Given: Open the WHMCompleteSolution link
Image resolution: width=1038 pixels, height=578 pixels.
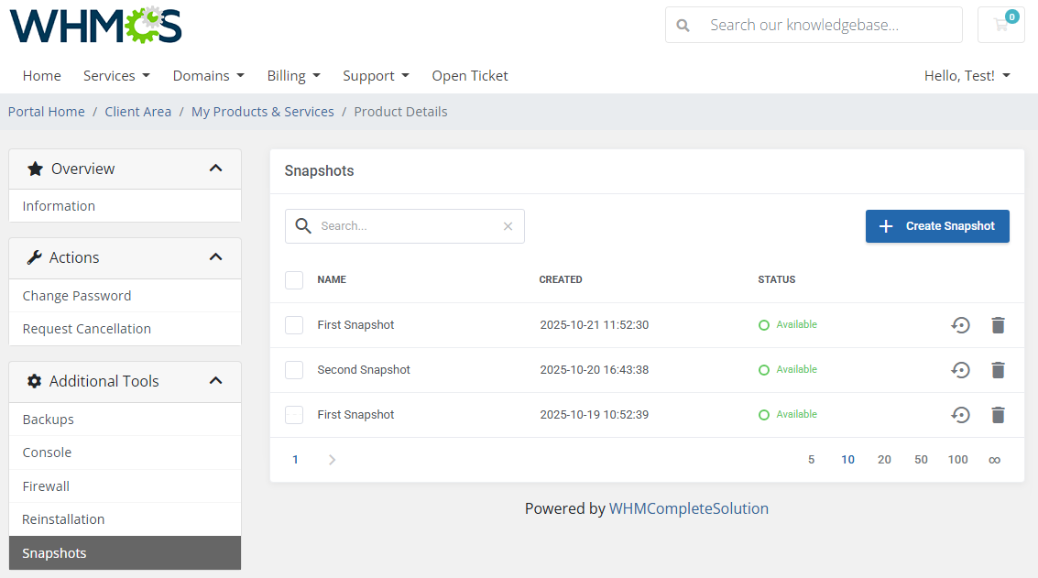Looking at the screenshot, I should (x=688, y=508).
